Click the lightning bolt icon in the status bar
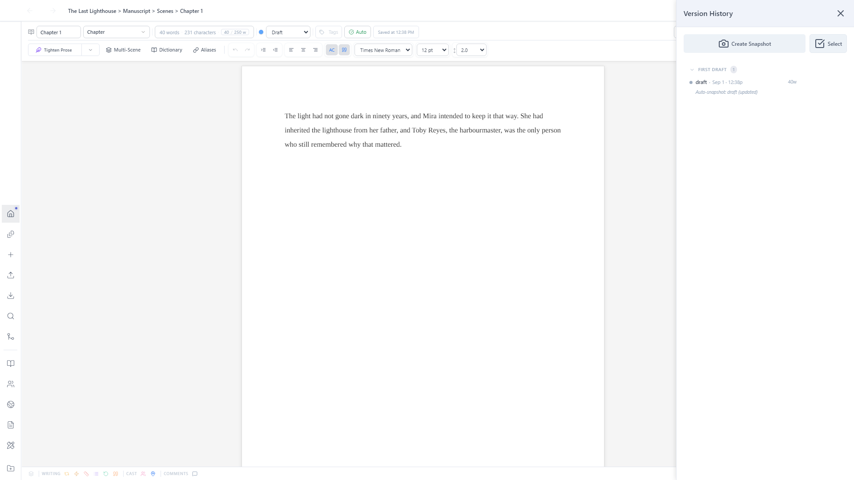Image resolution: width=854 pixels, height=480 pixels. (x=77, y=474)
